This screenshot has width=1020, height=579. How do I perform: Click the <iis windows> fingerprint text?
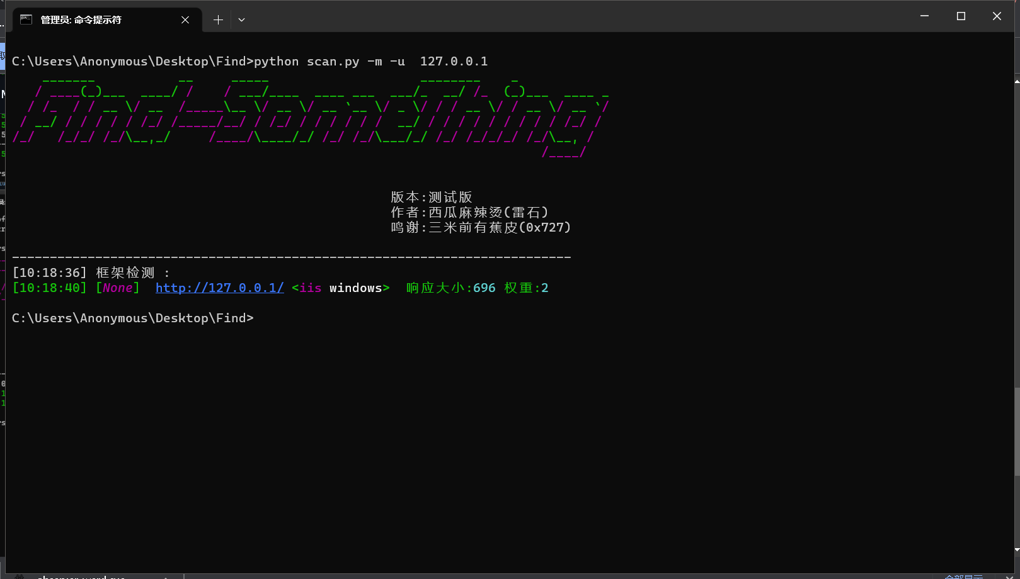click(341, 288)
